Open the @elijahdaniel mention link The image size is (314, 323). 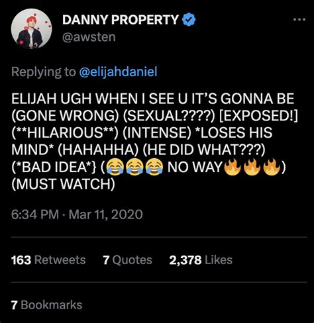[118, 72]
